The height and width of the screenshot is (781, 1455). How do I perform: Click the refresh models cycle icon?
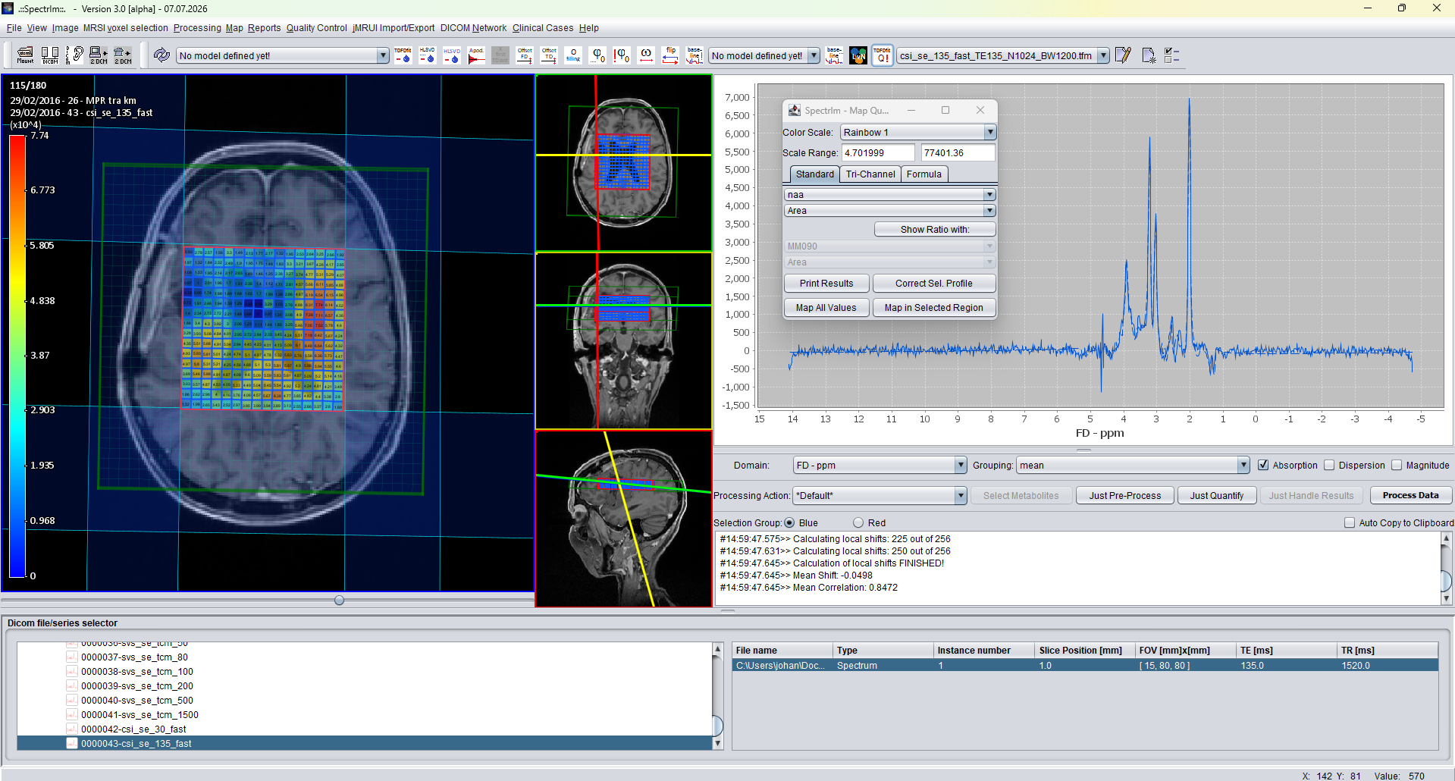161,55
